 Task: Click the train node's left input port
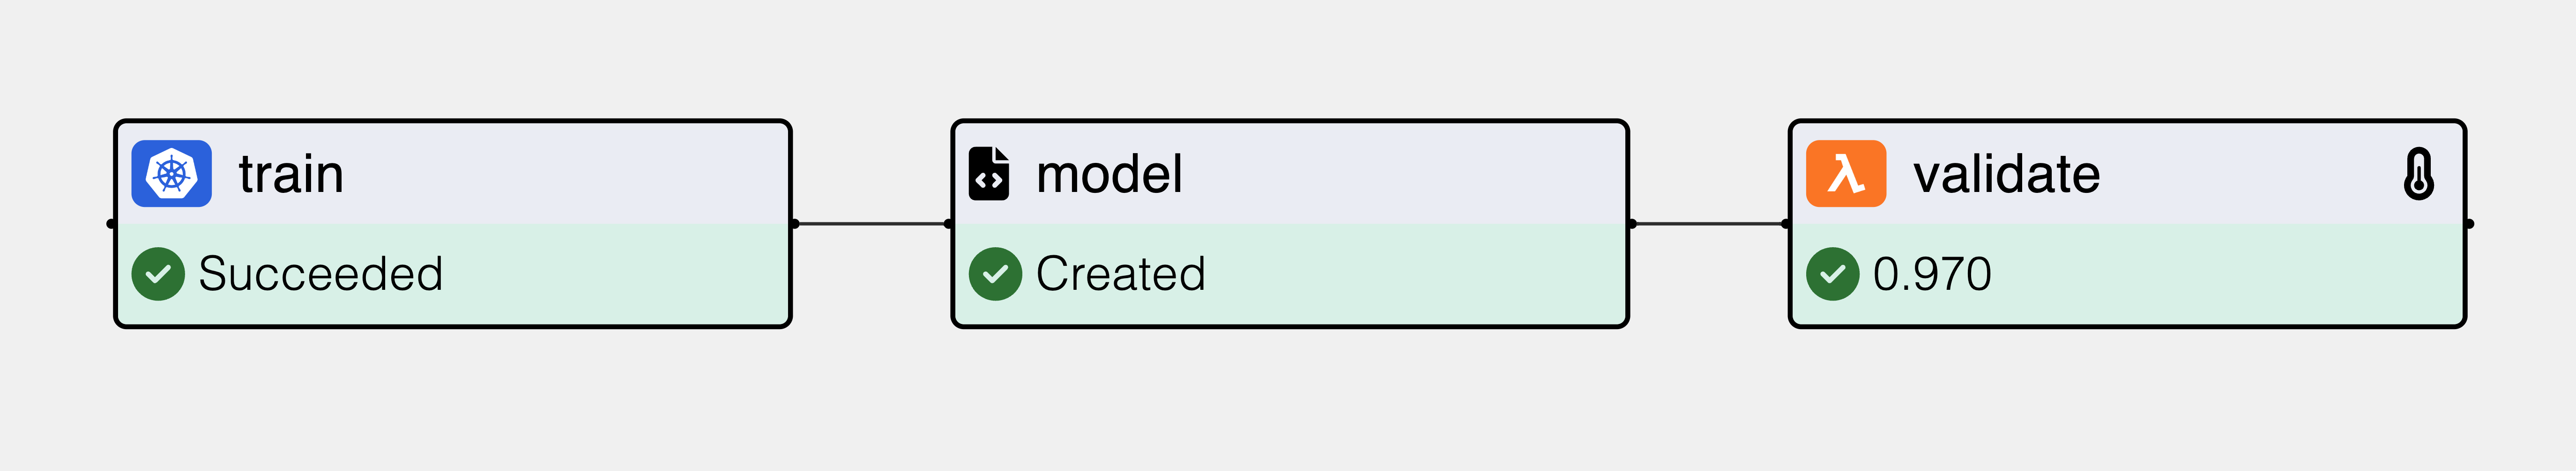[x=111, y=224]
